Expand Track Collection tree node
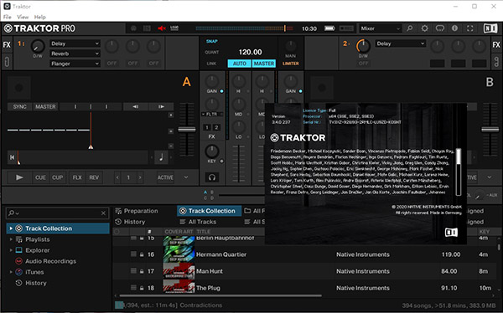Viewport: 503px width, 313px height. (x=11, y=228)
